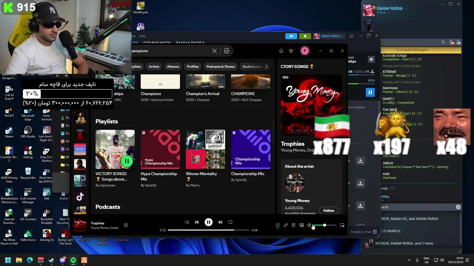Screen dimensions: 474x266
Task: Select the Audiobooks filter chip
Action: point(252,66)
